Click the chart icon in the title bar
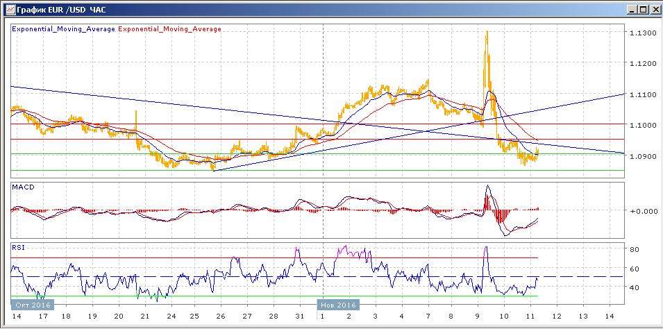The height and width of the screenshot is (329, 663). (9, 9)
